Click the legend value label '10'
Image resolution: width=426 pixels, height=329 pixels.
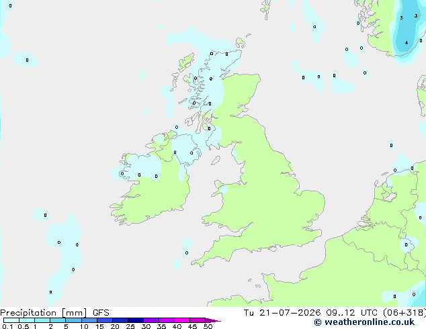(84, 326)
